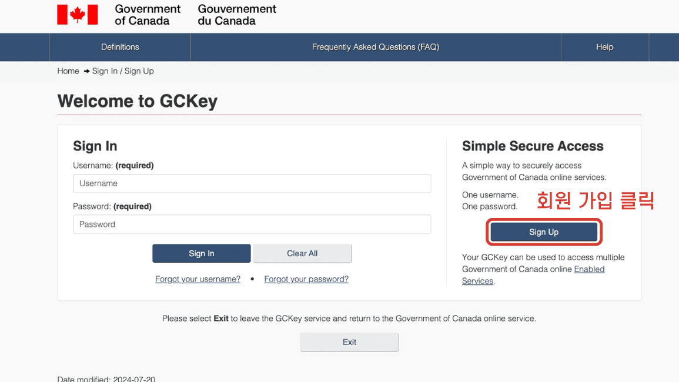
Task: Go to the Home breadcrumb
Action: click(68, 71)
